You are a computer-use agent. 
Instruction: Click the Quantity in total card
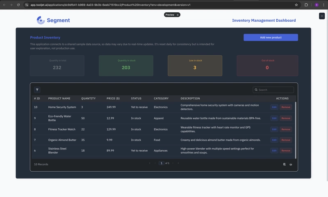click(57, 66)
